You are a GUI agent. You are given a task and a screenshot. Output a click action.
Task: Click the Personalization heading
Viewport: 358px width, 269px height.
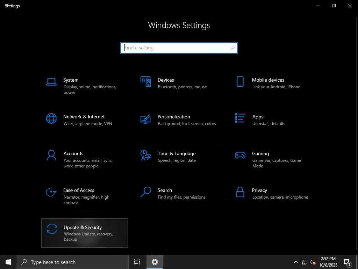point(174,117)
